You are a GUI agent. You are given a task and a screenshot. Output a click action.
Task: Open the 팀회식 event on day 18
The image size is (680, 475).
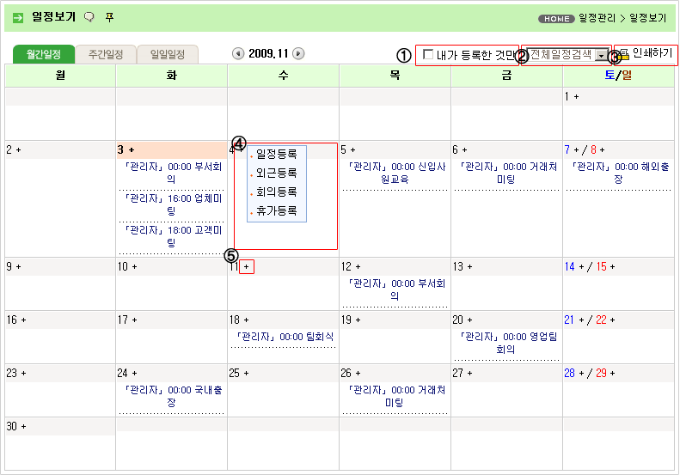pyautogui.click(x=283, y=337)
